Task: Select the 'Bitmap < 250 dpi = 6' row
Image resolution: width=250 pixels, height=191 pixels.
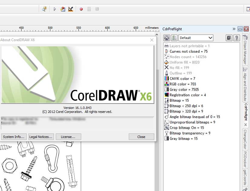Action: pos(202,106)
